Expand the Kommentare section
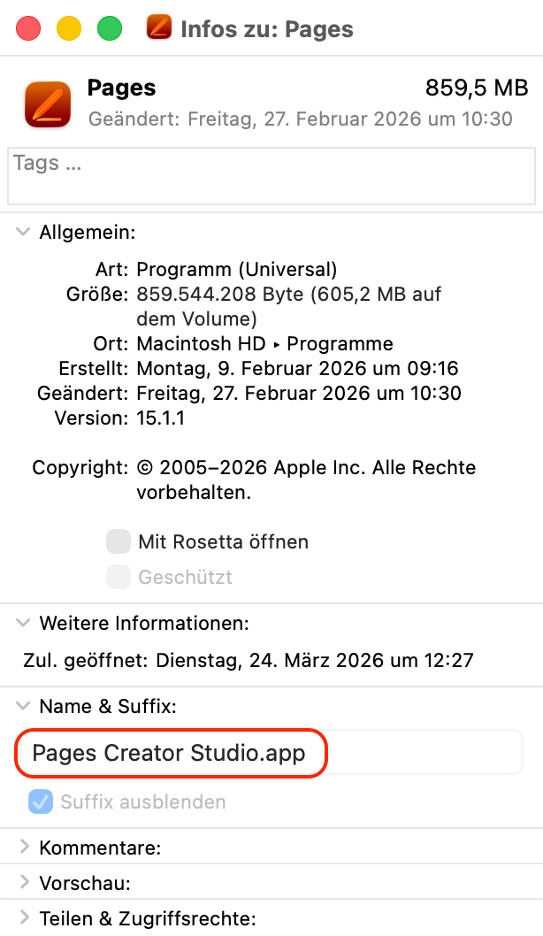Screen dimensions: 543x936 click(23, 848)
